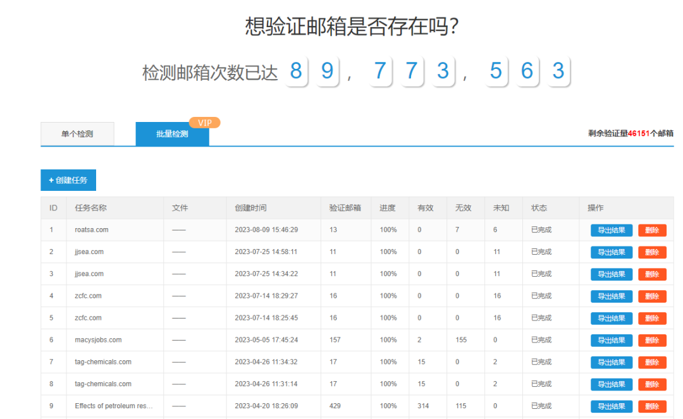
Task: Click the 创建时间 column header
Action: (250, 208)
